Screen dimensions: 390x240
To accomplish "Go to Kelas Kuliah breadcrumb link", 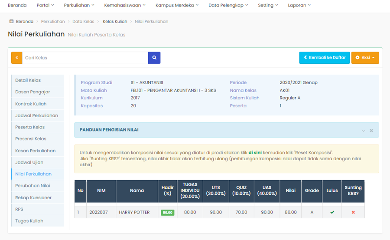I will click(115, 21).
